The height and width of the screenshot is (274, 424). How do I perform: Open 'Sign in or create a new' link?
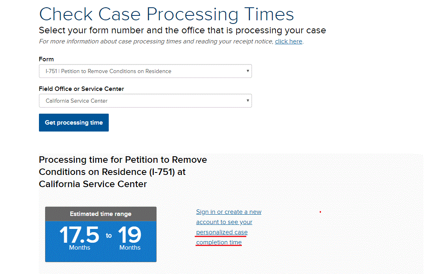229,212
